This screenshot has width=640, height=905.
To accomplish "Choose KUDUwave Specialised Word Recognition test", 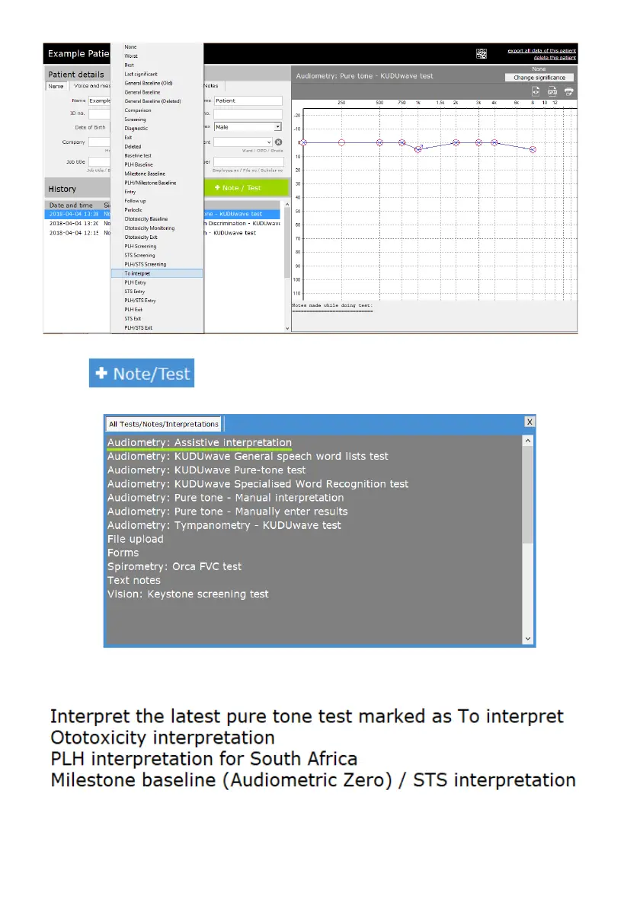I will point(258,484).
